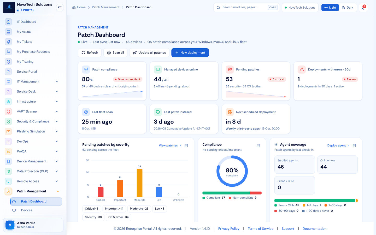Open the notifications bell
This screenshot has height=235, width=376.
363,8
